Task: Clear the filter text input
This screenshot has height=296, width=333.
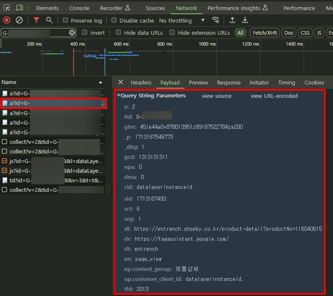Action: (x=72, y=33)
